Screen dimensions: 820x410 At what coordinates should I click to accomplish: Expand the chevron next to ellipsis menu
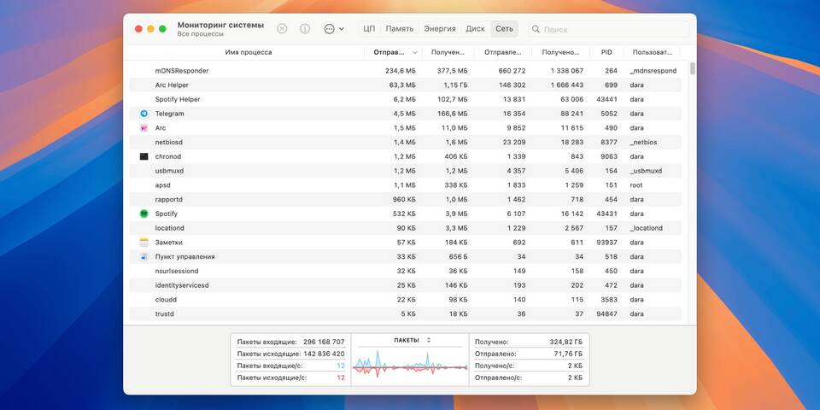coord(342,29)
